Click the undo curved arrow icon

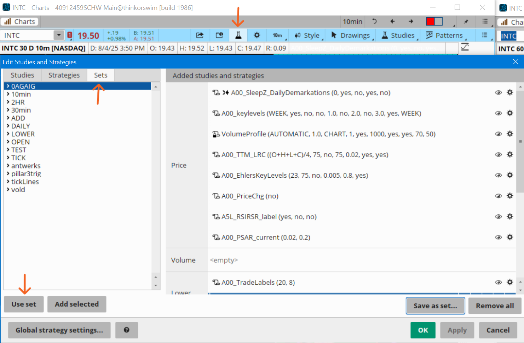pos(374,22)
